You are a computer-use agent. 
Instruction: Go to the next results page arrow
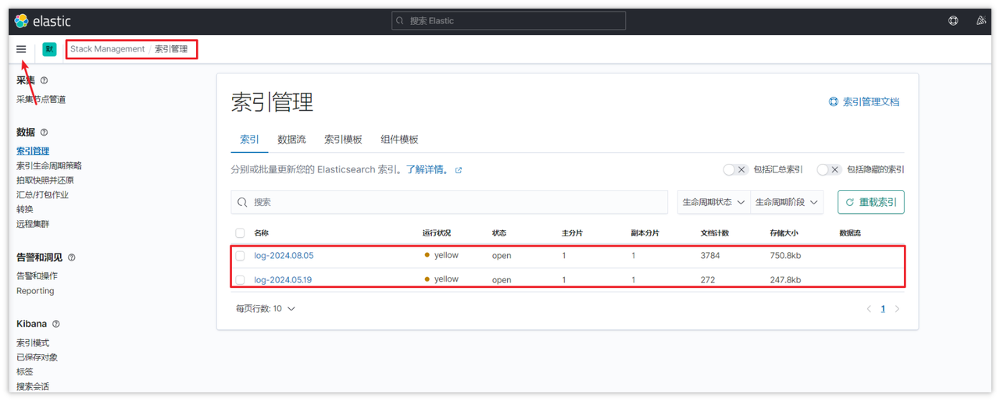tap(897, 309)
